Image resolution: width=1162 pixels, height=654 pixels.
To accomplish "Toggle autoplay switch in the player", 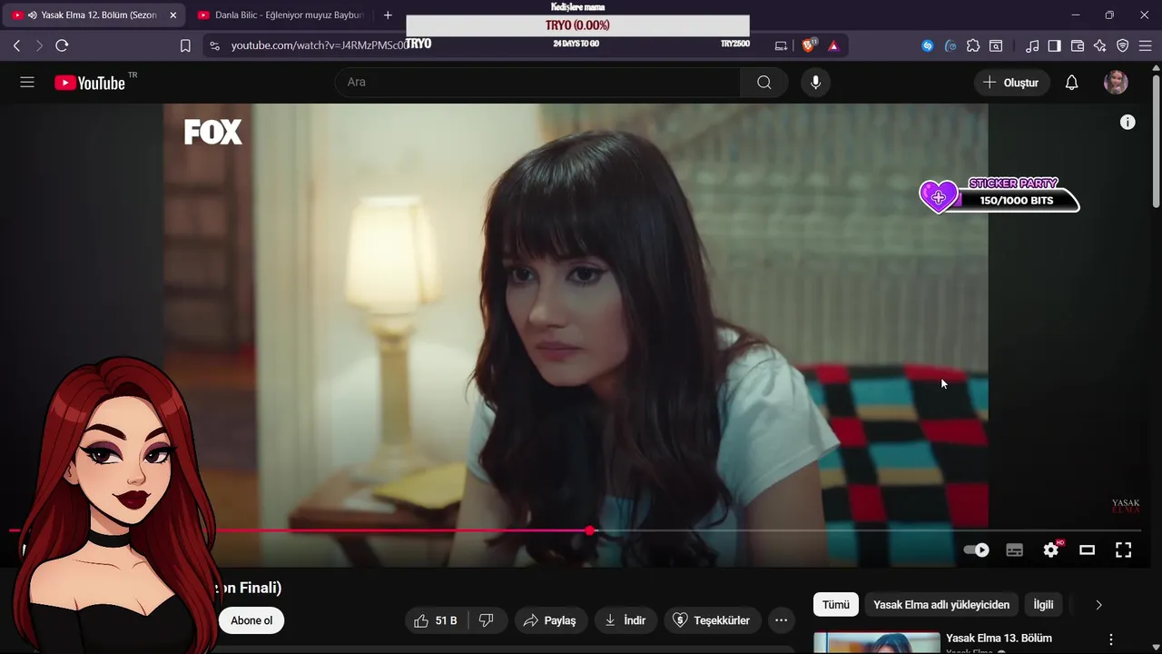I will tap(977, 550).
